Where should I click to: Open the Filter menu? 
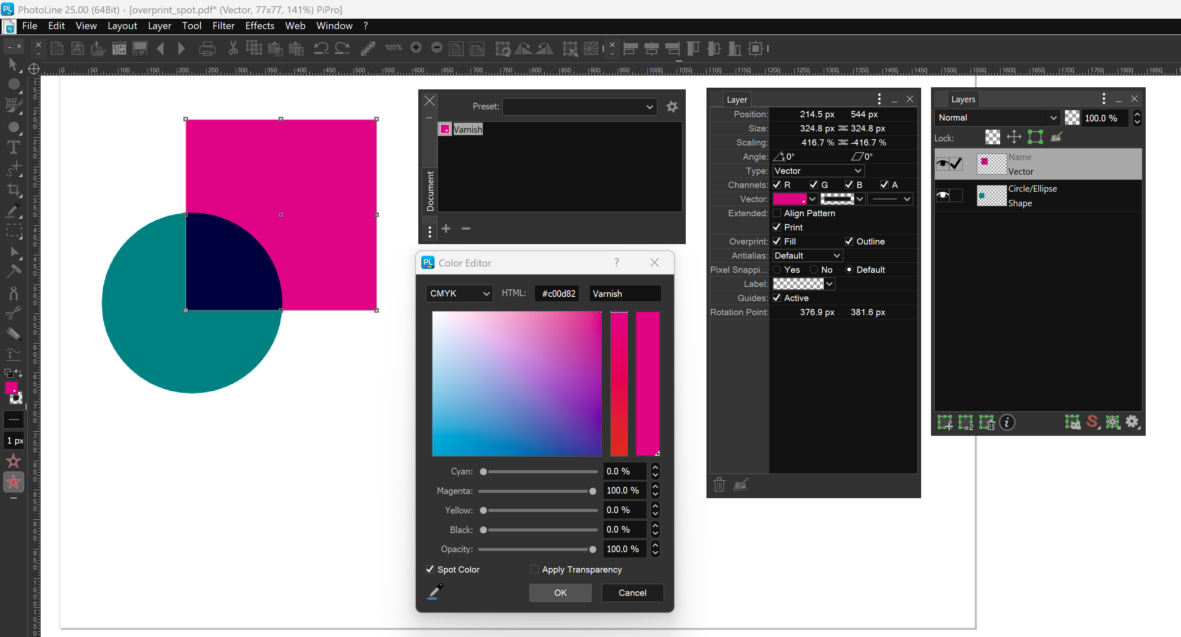tap(223, 26)
